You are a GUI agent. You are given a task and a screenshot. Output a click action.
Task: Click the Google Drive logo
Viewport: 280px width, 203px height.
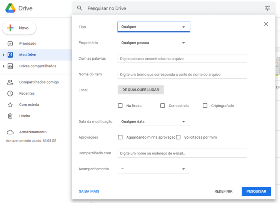[x=10, y=8]
